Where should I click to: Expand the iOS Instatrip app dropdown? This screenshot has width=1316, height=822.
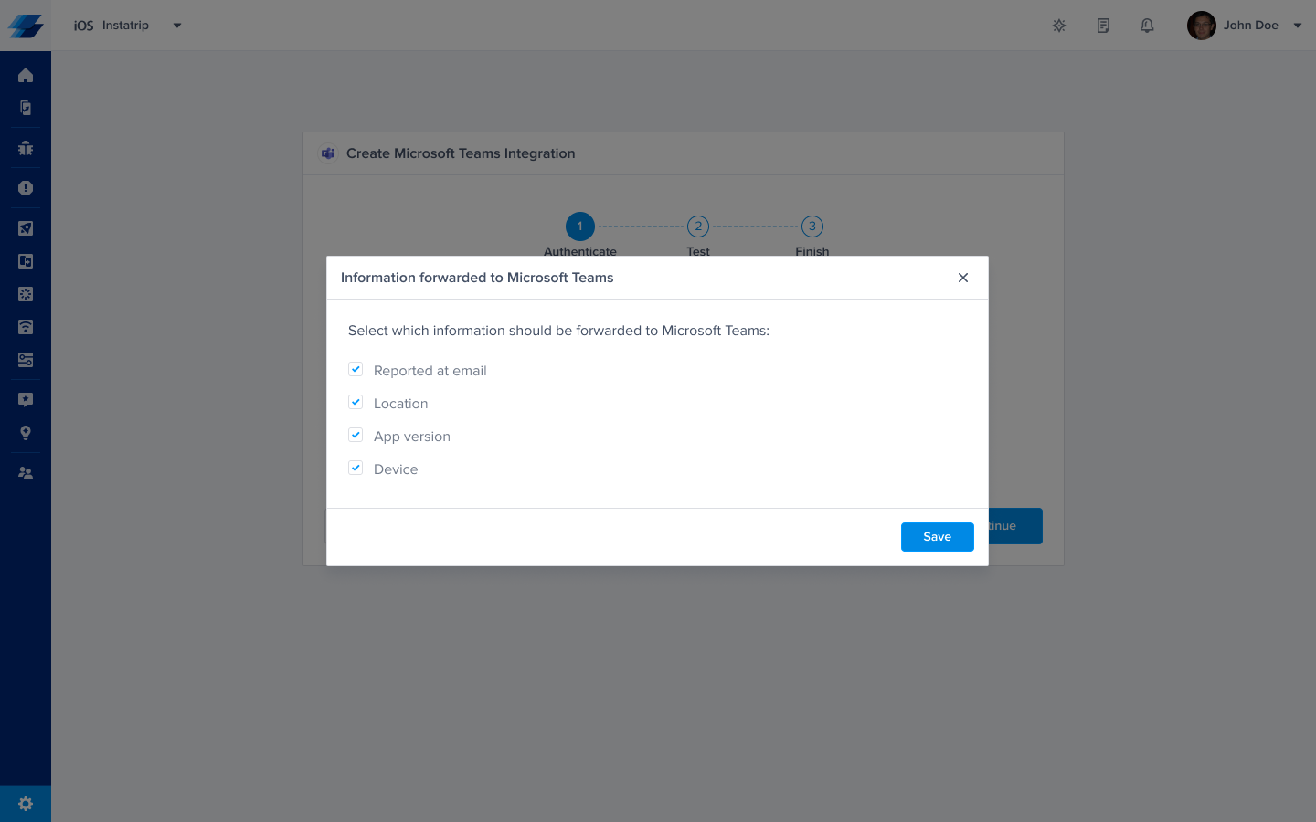(x=177, y=26)
